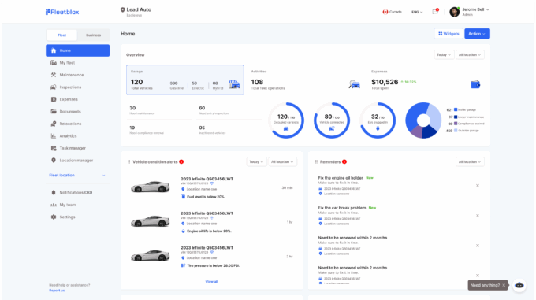Expand the Fleet location section
Viewport: 536px width, 300px height.
[x=77, y=175]
